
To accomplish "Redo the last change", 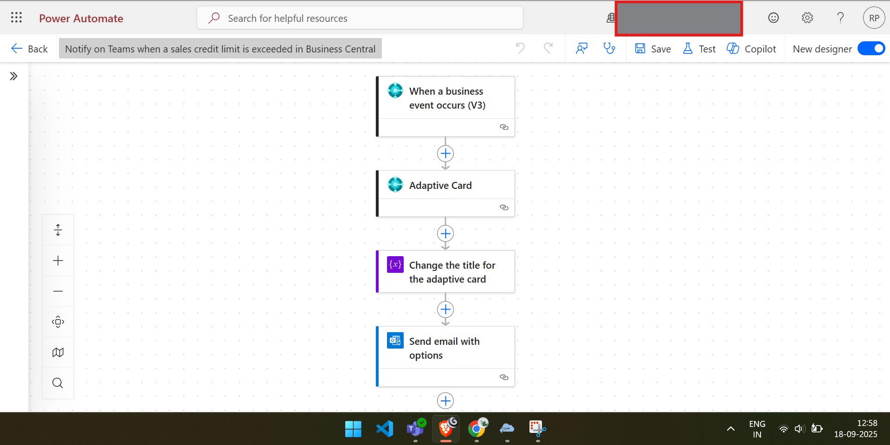I will [548, 48].
